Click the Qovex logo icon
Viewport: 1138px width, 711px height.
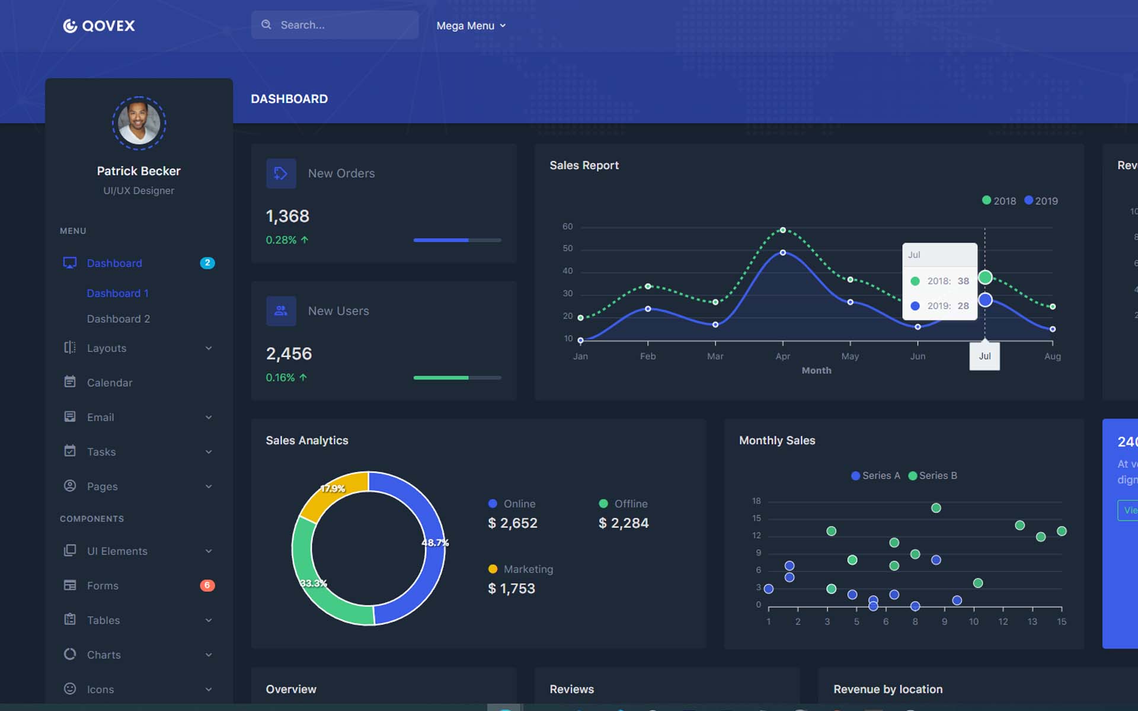(x=70, y=25)
